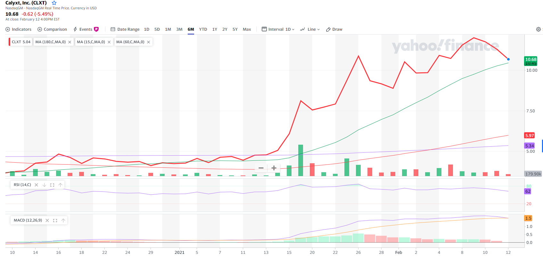This screenshot has width=543, height=259.
Task: Remove the MA (60,C,MA,0) indicator
Action: coord(148,42)
